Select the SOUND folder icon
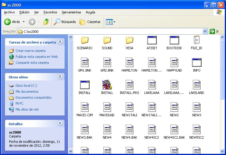The width and height of the screenshot is (226, 155). (107, 40)
